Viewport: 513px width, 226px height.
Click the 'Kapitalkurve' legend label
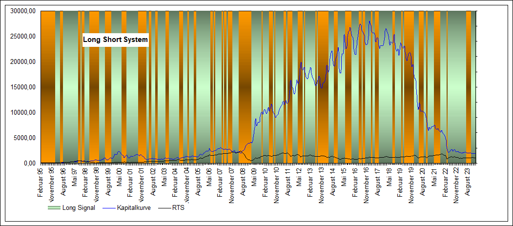coord(133,207)
